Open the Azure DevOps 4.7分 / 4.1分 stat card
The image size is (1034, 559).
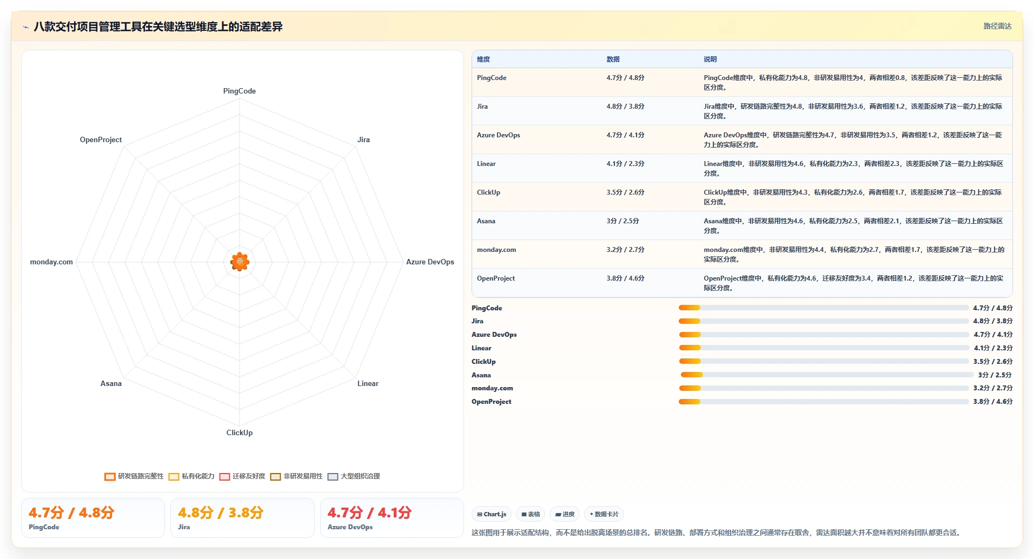click(392, 518)
